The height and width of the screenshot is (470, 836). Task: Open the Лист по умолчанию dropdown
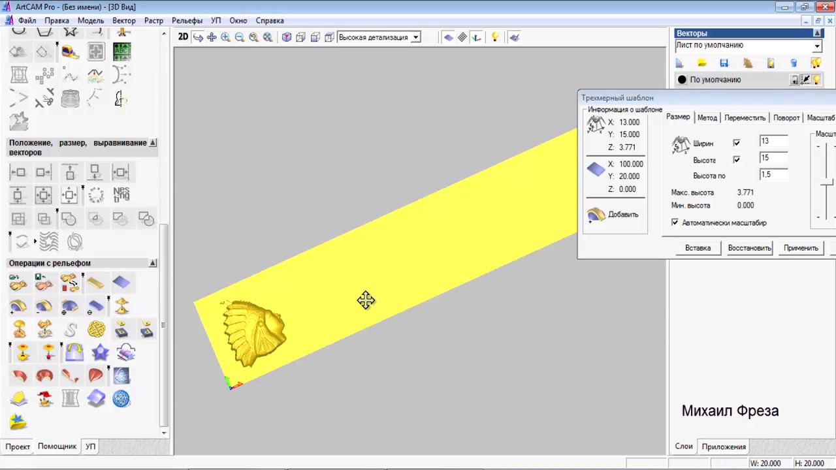(816, 46)
